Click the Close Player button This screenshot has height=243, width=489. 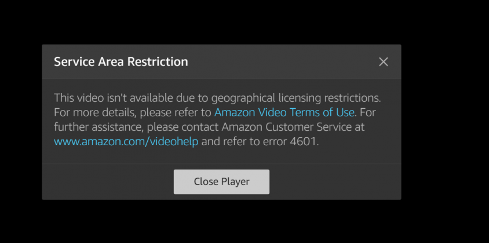[221, 182]
